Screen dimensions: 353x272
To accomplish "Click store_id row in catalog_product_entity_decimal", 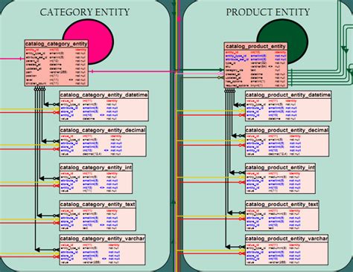I will [x=287, y=146].
